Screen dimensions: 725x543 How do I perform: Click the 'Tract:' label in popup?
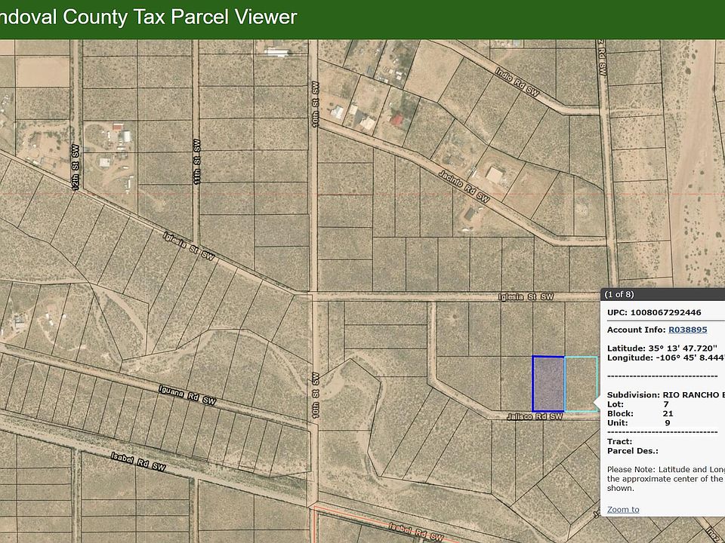[x=619, y=441]
